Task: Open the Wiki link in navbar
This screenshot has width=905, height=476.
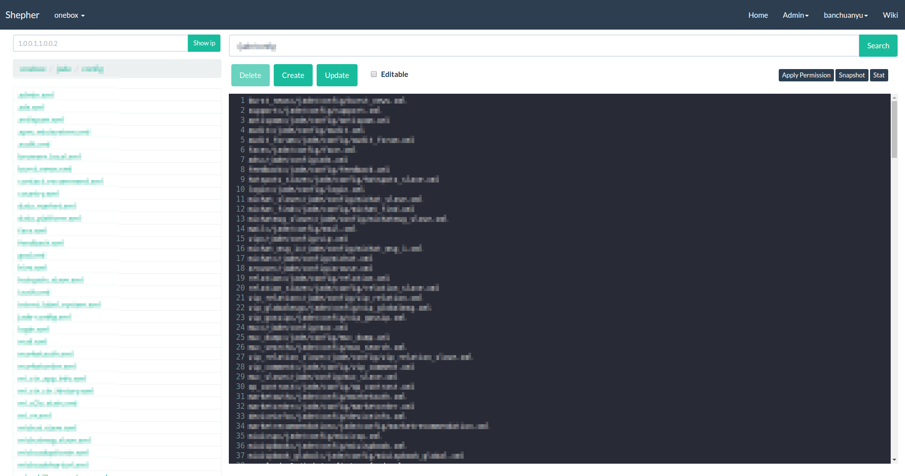Action: (890, 15)
